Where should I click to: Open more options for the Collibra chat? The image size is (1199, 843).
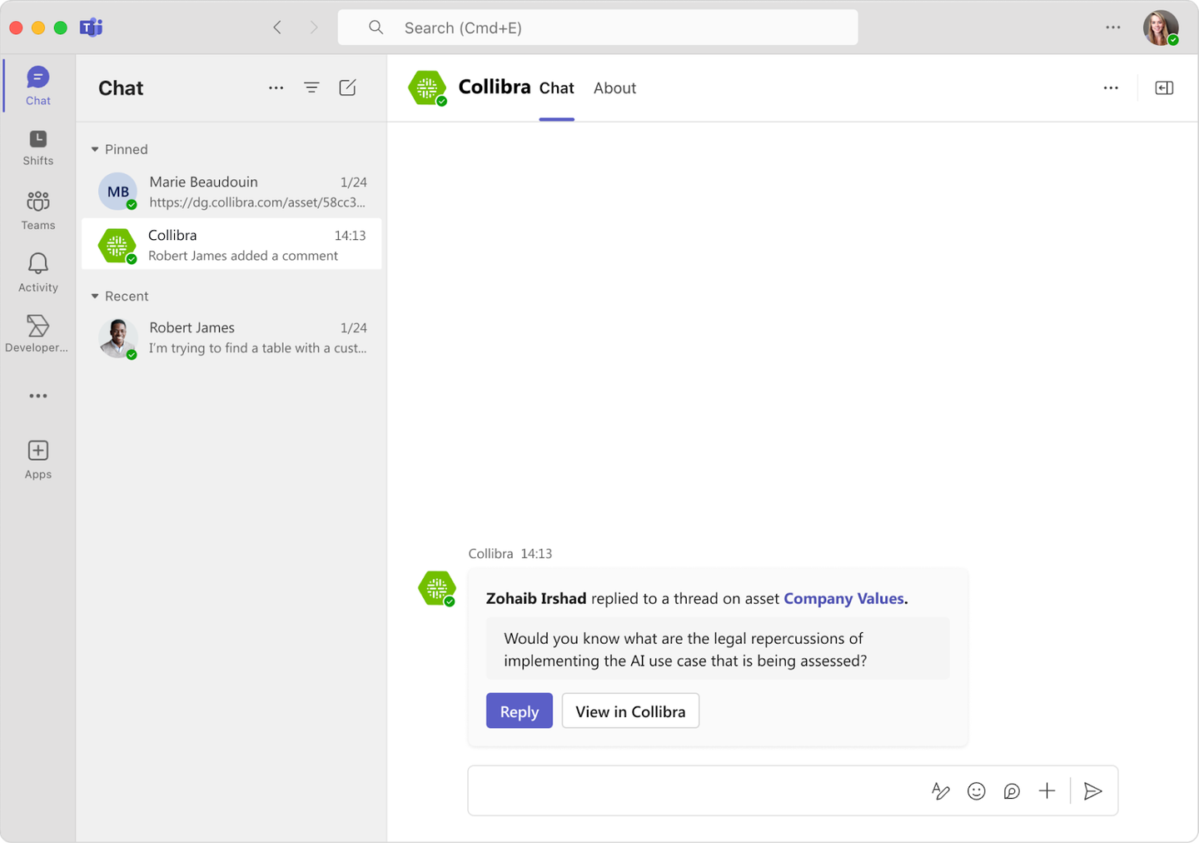click(x=1111, y=87)
